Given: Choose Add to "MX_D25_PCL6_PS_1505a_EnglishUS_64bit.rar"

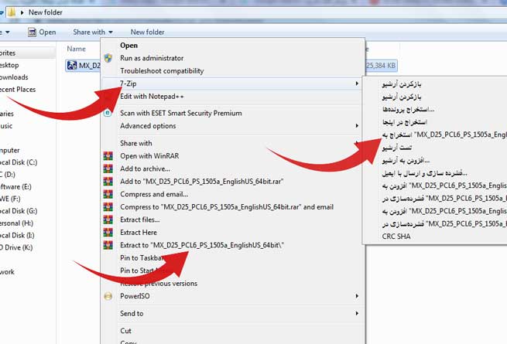Looking at the screenshot, I should (x=202, y=182).
